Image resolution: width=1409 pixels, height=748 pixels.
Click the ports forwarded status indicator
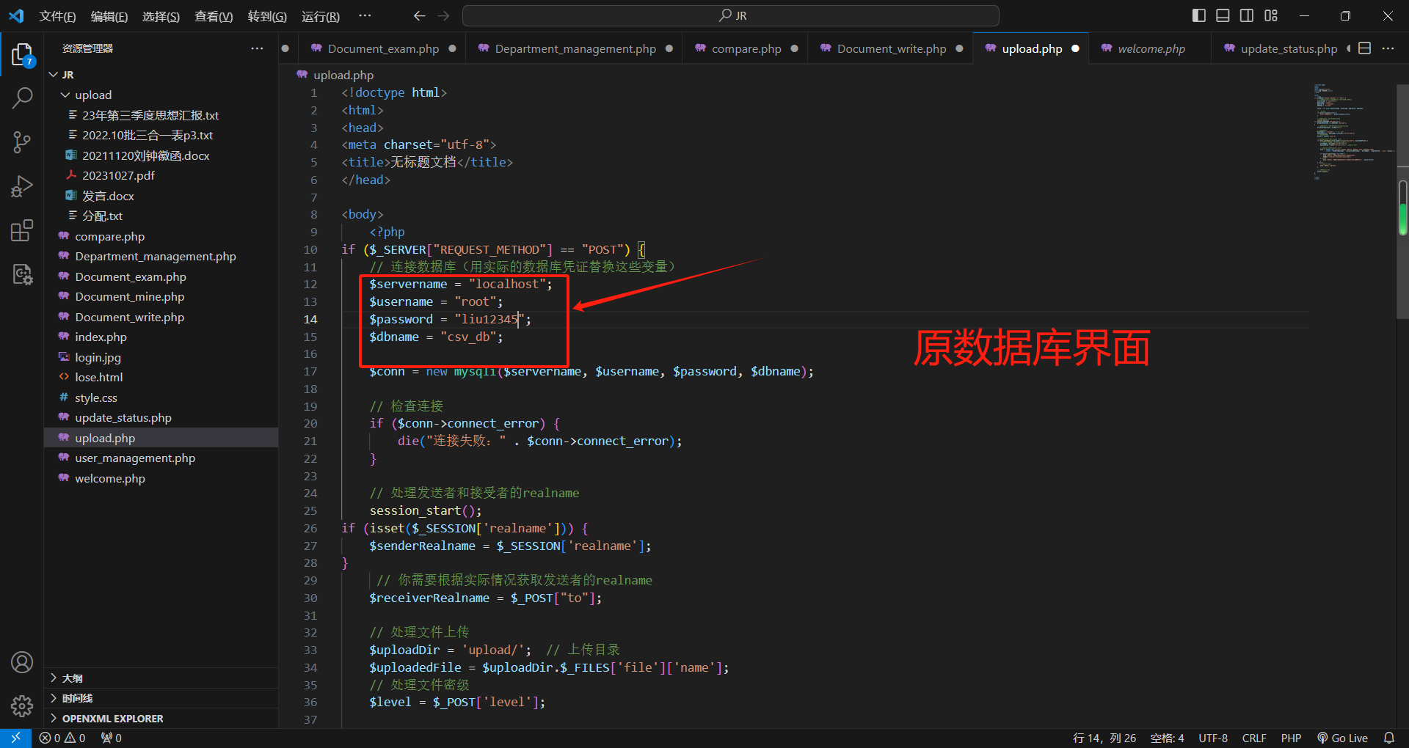tap(111, 738)
